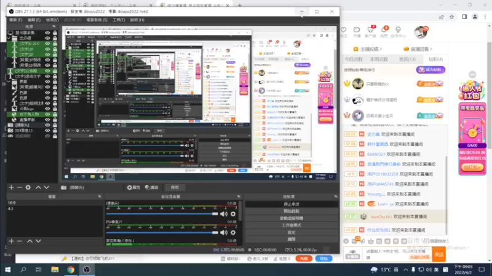Bookmark page with Chrome star icon
Viewport: 492px width, 276px height.
point(452,17)
